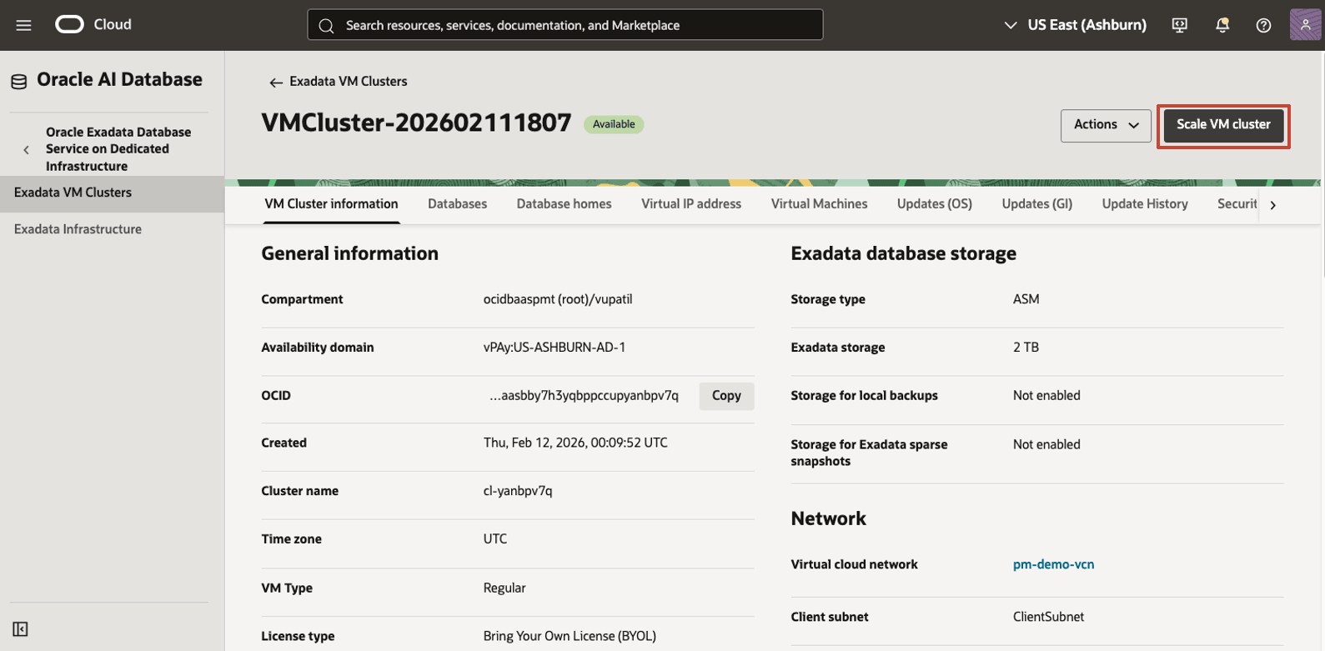1325x651 pixels.
Task: Go back with the sidebar chevron arrow
Action: click(x=26, y=150)
